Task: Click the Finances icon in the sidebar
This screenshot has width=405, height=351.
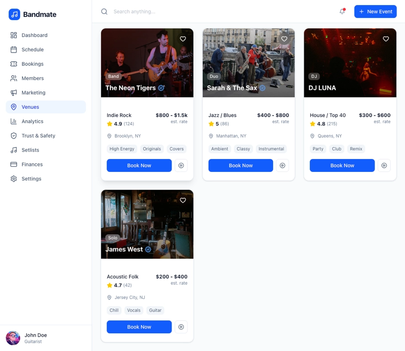Action: tap(14, 164)
